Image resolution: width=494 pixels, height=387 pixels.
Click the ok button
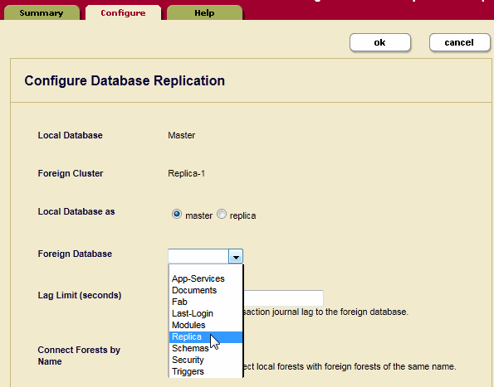[380, 42]
